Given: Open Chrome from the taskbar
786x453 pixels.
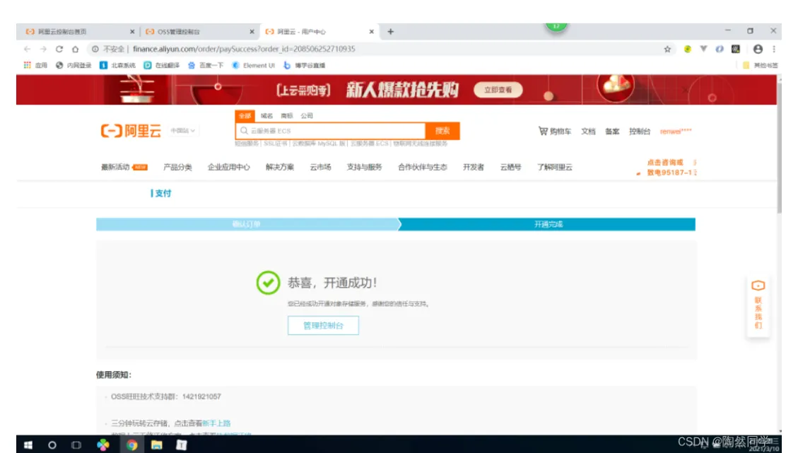Looking at the screenshot, I should click(x=132, y=445).
